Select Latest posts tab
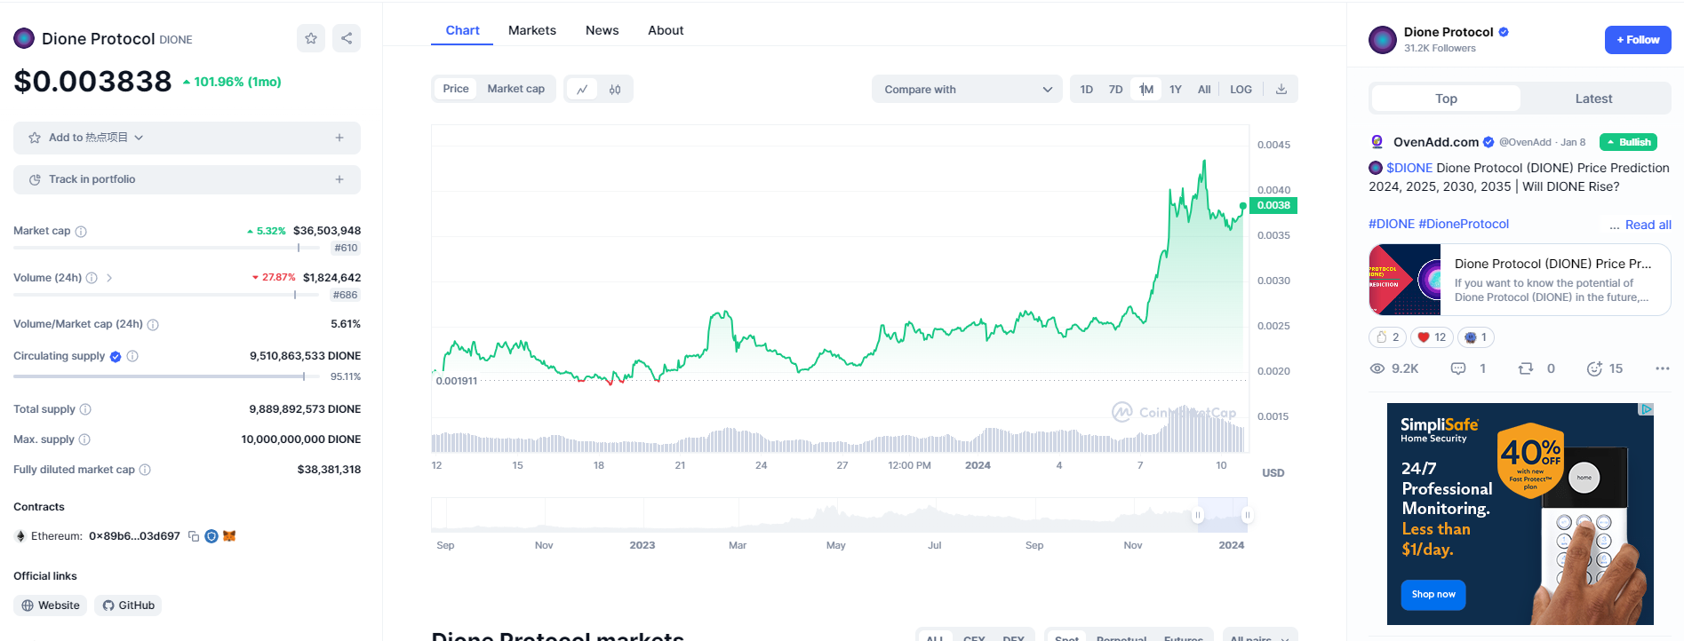 [1593, 99]
